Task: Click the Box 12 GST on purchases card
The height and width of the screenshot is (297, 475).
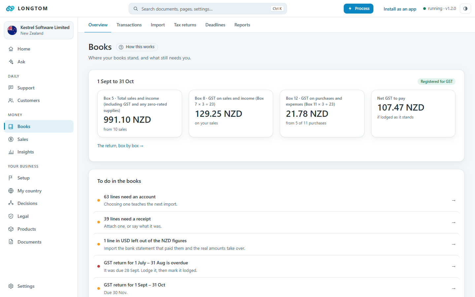Action: point(322,114)
